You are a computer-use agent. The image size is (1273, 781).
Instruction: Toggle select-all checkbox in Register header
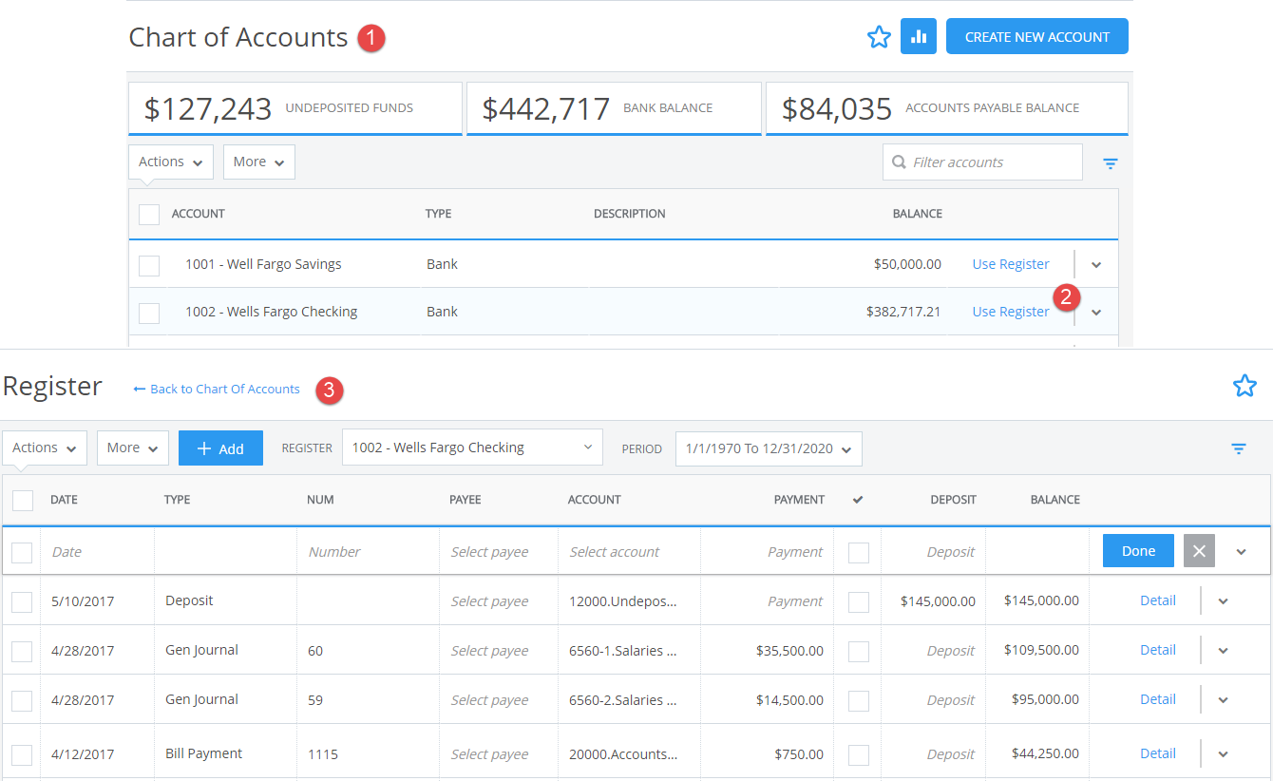pyautogui.click(x=23, y=500)
